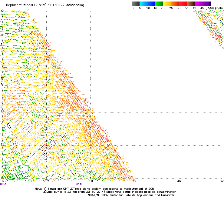
Task: Click the '12' latitude axis label
Action: point(2,145)
